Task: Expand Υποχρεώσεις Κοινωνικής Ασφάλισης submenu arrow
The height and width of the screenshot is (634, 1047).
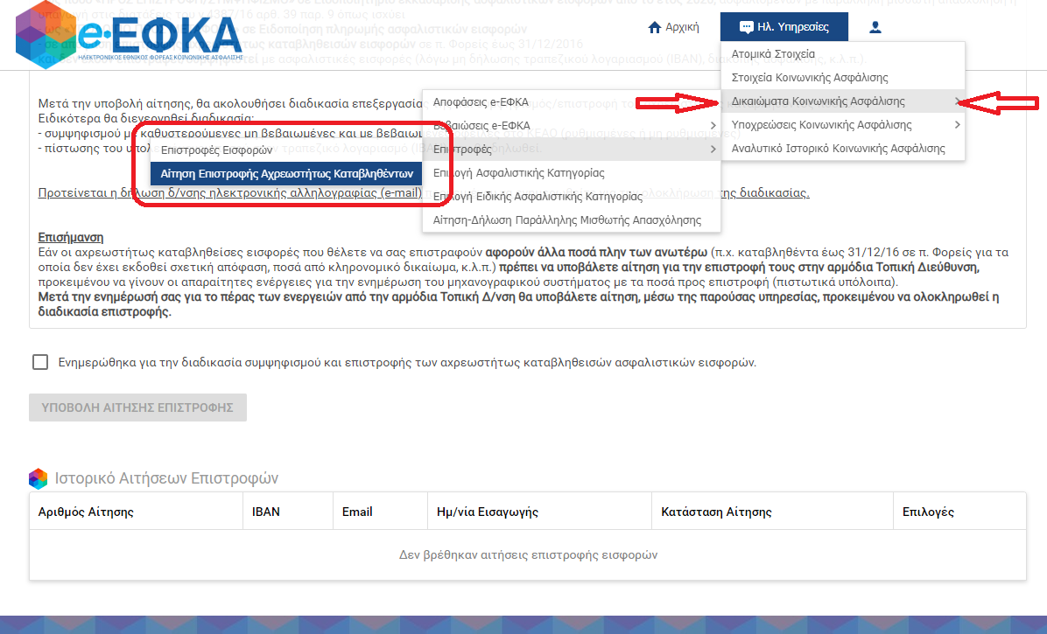Action: point(958,125)
